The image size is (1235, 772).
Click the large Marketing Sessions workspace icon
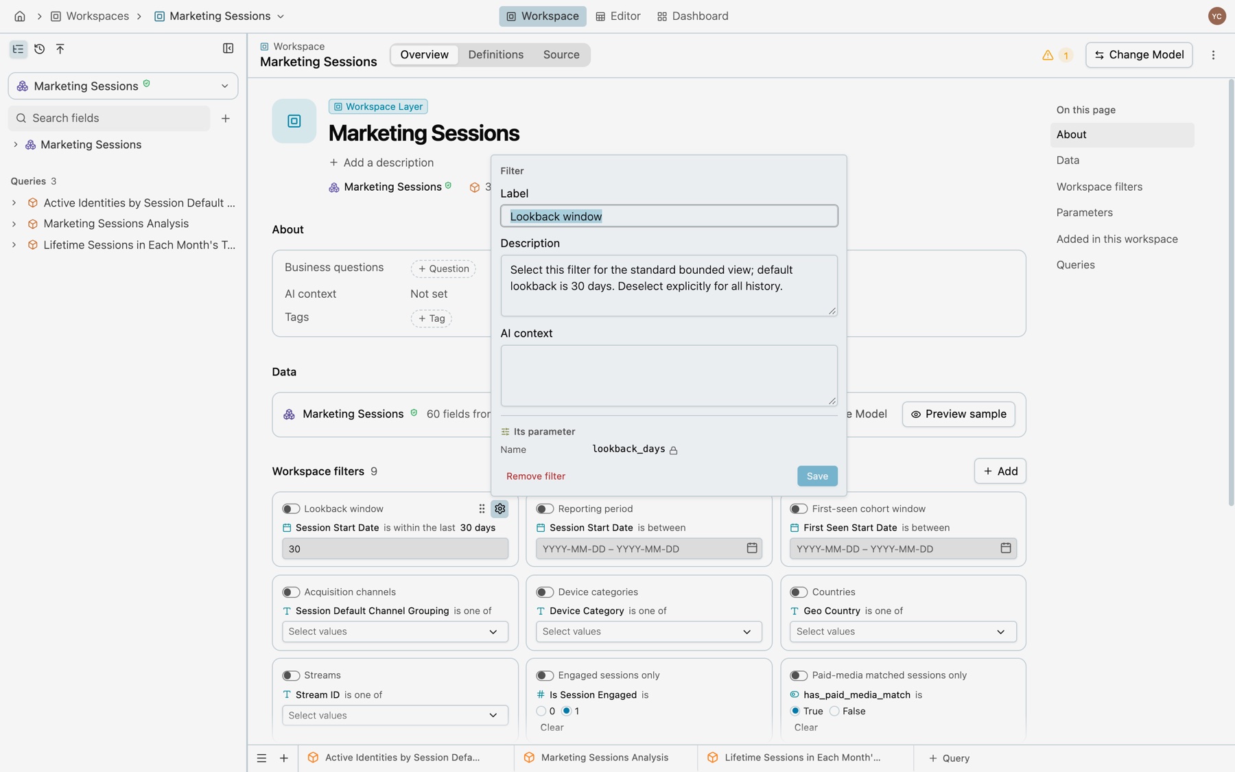[294, 121]
